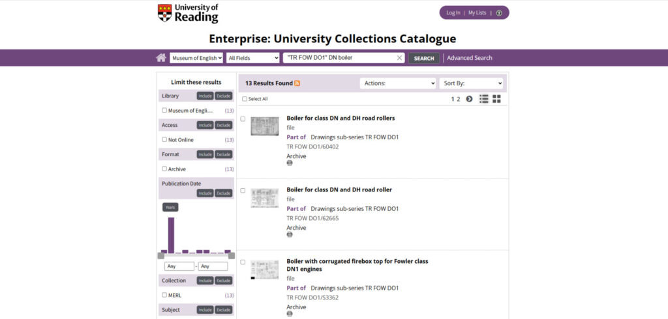The image size is (668, 319).
Task: Switch to list view icon
Action: tap(483, 99)
